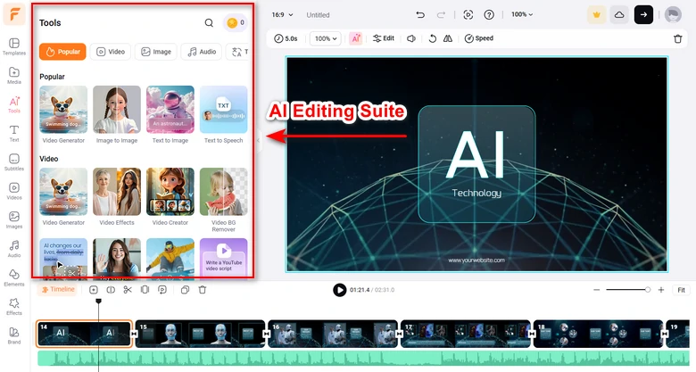This screenshot has height=372, width=696.
Task: Open the Brand sidebar panel
Action: (14, 335)
